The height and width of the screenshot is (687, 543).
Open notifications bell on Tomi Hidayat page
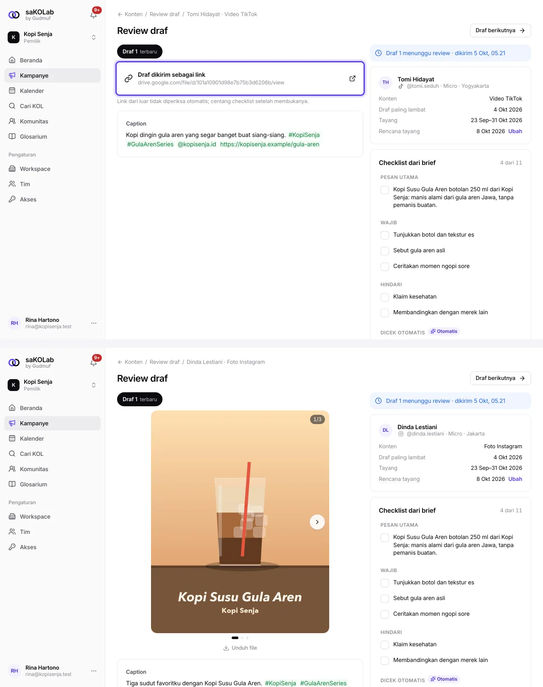pyautogui.click(x=94, y=15)
